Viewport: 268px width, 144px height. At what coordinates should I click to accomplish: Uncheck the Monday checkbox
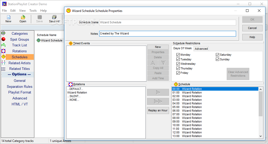[178, 55]
